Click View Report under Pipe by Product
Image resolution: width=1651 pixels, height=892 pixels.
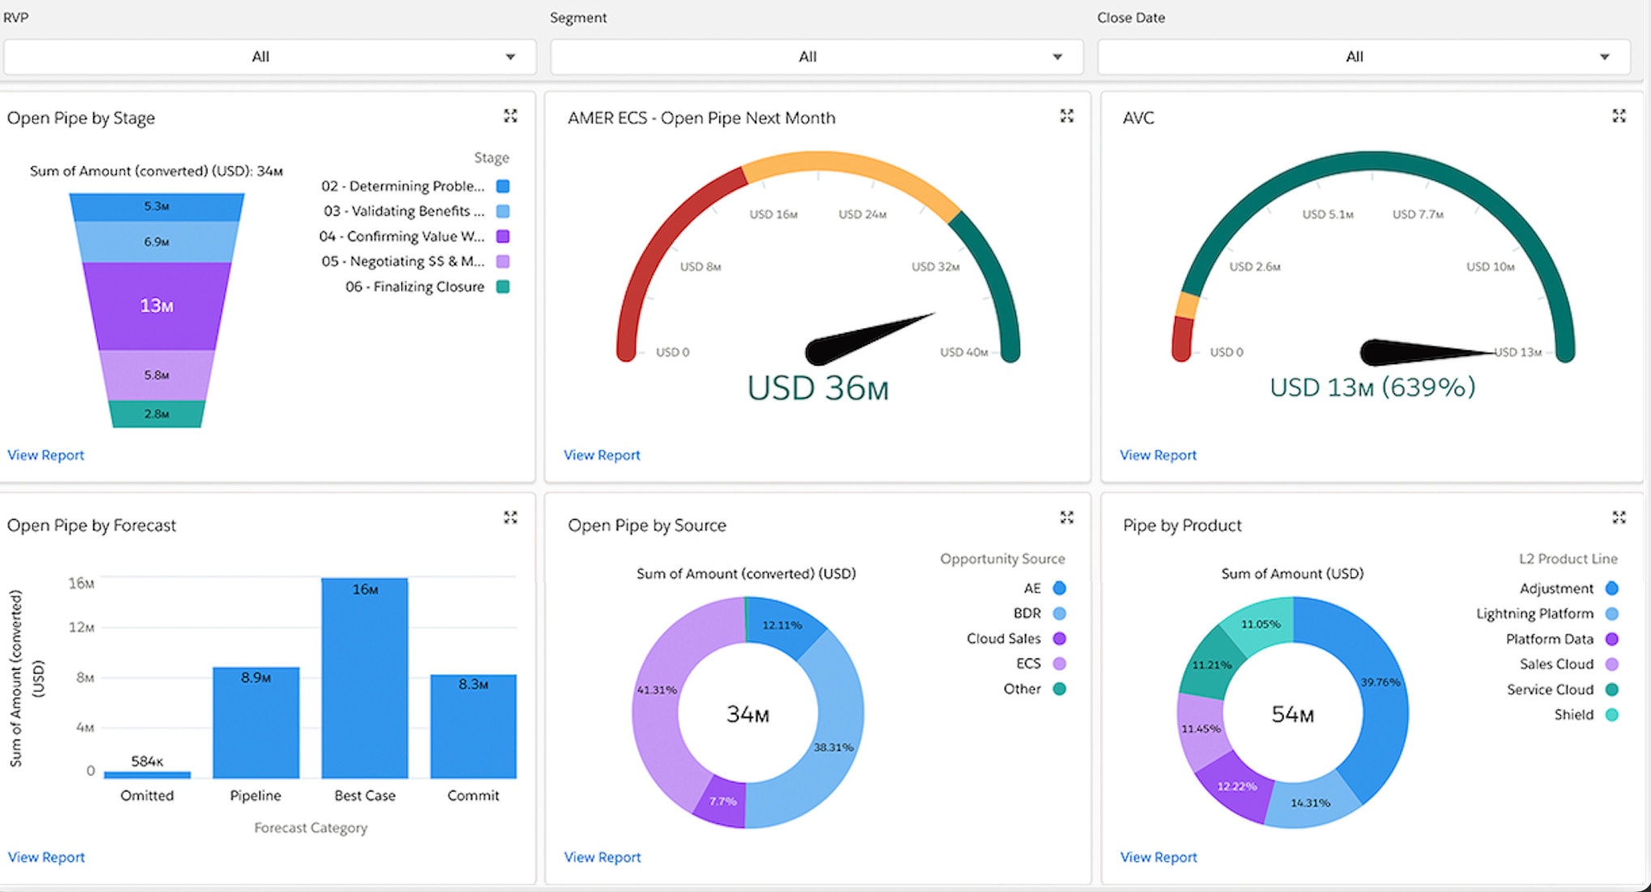(1158, 857)
